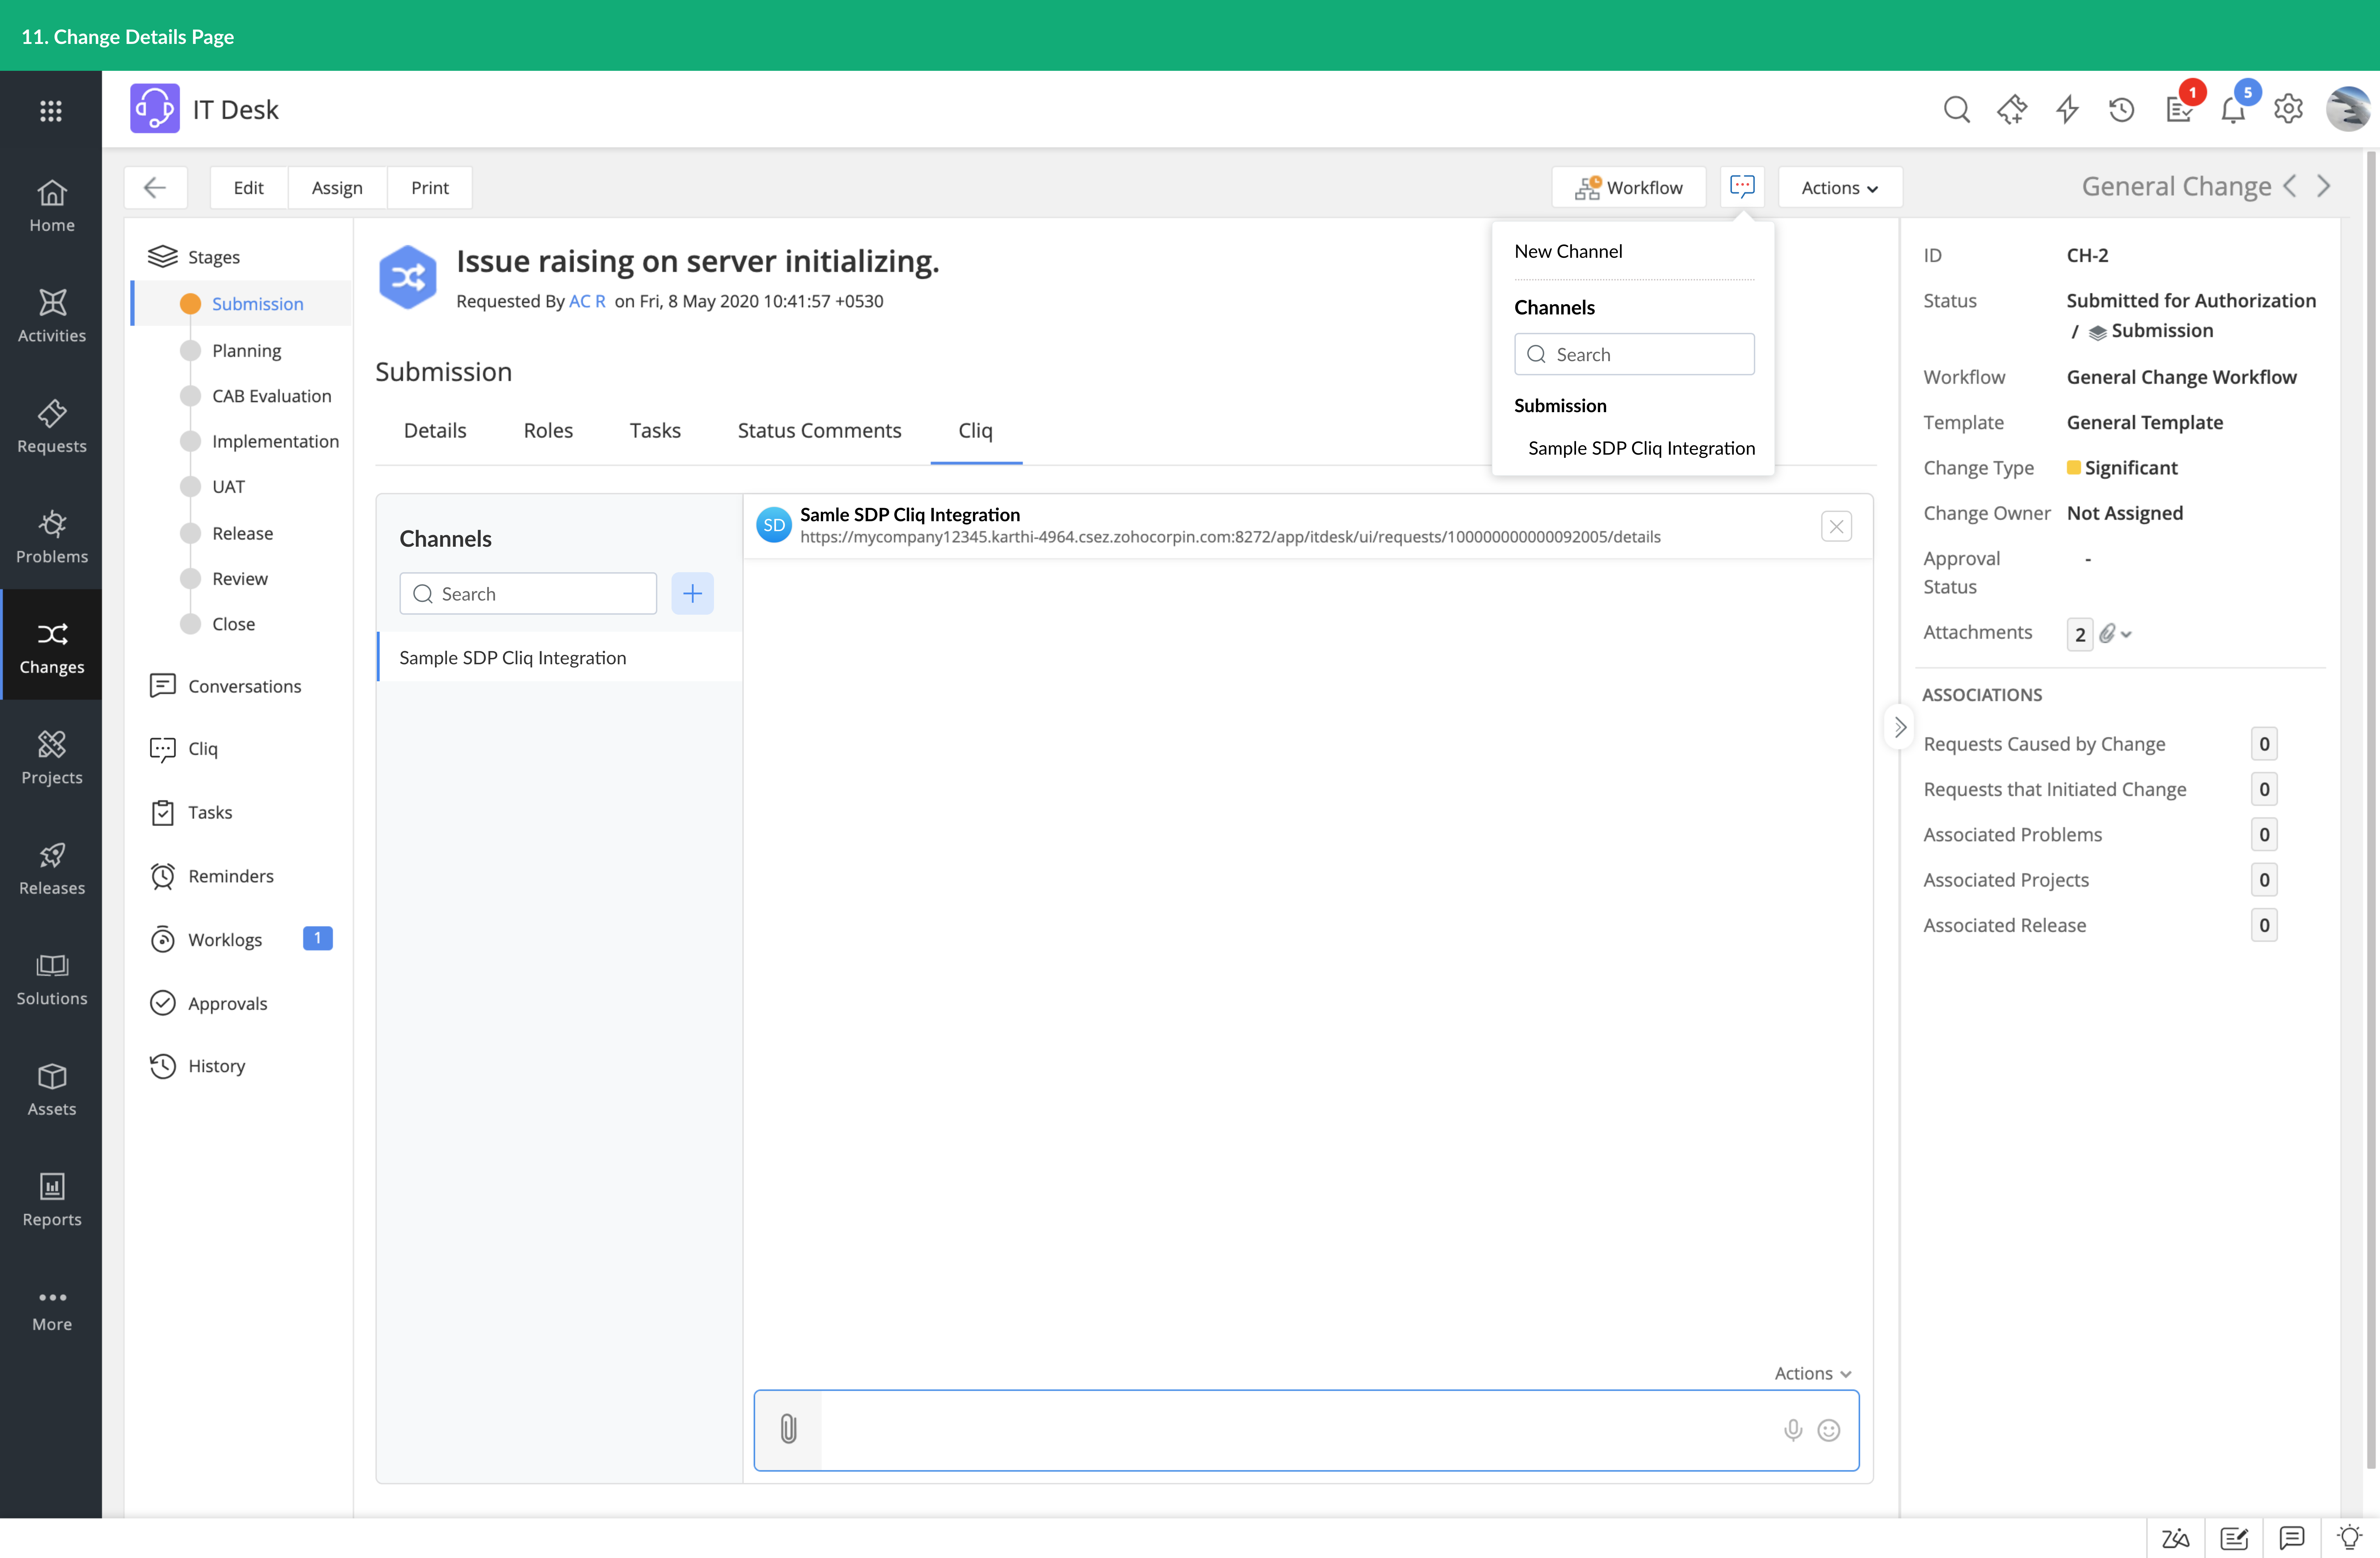Expand Attachments dropdown arrow

(2126, 634)
